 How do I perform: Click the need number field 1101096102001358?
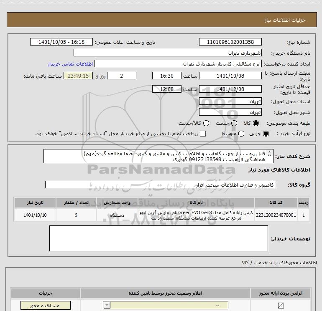click(x=230, y=42)
